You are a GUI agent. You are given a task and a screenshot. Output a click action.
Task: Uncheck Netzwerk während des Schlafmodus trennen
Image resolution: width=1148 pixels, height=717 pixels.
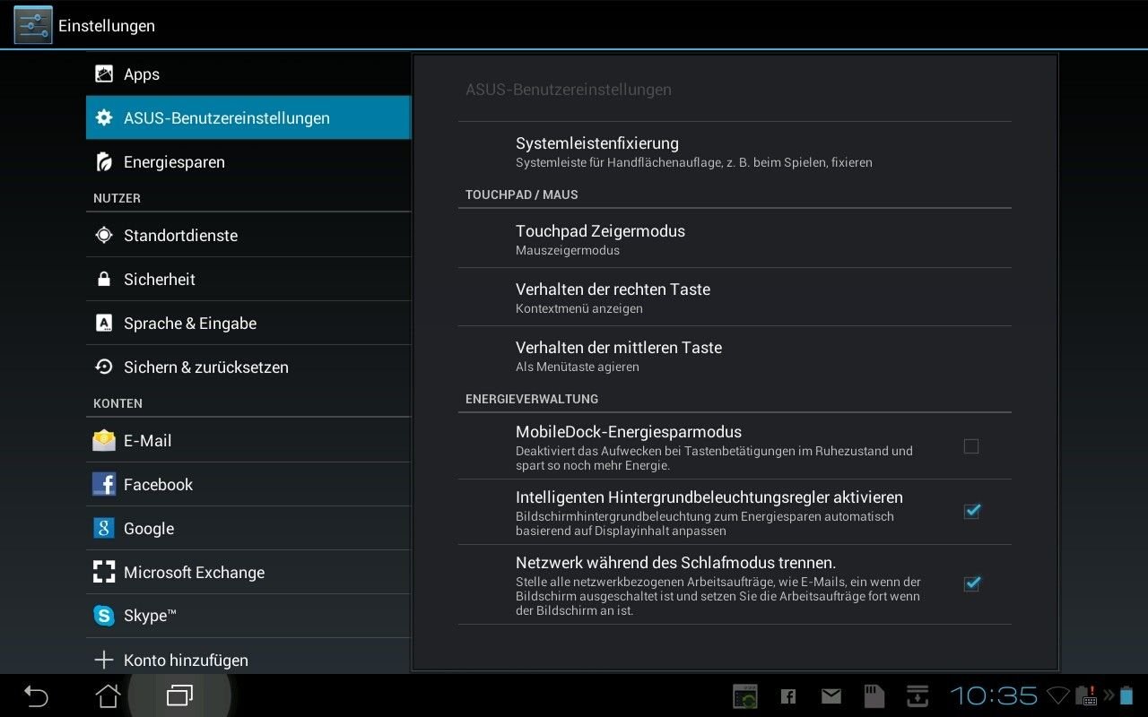click(x=971, y=583)
